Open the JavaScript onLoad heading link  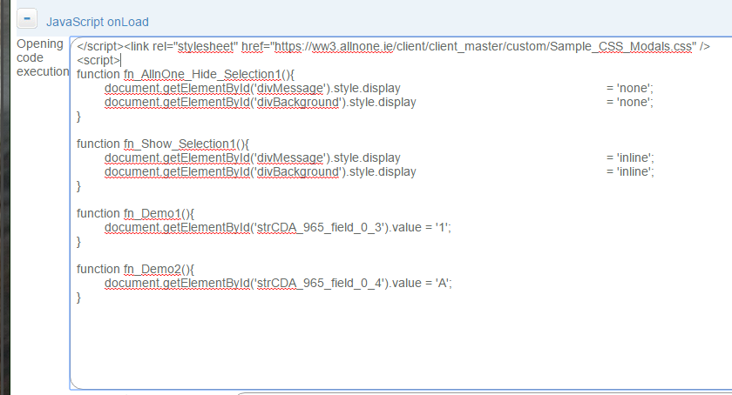(x=97, y=22)
